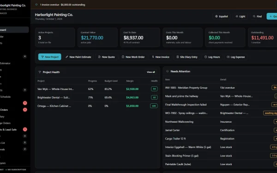Create a New Work Order
The width and height of the screenshot is (277, 173).
[133, 57]
